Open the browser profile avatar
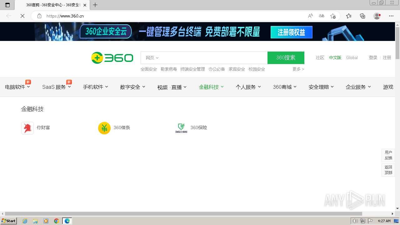The width and height of the screenshot is (400, 225). [377, 16]
